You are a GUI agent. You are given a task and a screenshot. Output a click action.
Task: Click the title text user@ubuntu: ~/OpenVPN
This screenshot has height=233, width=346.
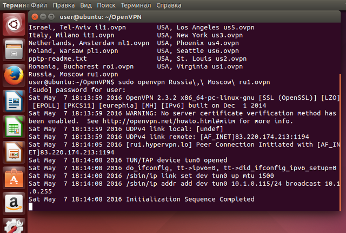pyautogui.click(x=101, y=17)
